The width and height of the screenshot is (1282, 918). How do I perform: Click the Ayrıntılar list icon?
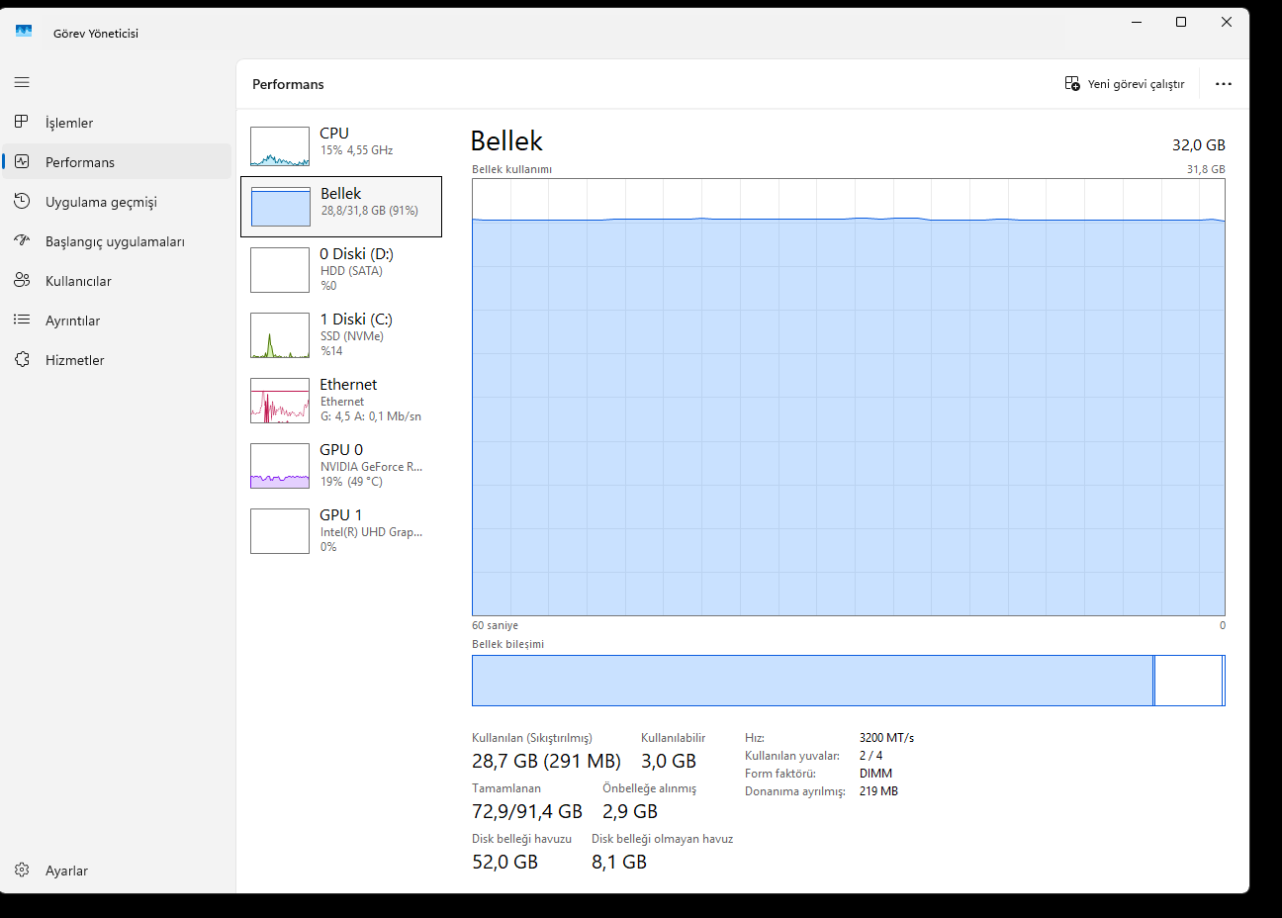click(x=22, y=320)
